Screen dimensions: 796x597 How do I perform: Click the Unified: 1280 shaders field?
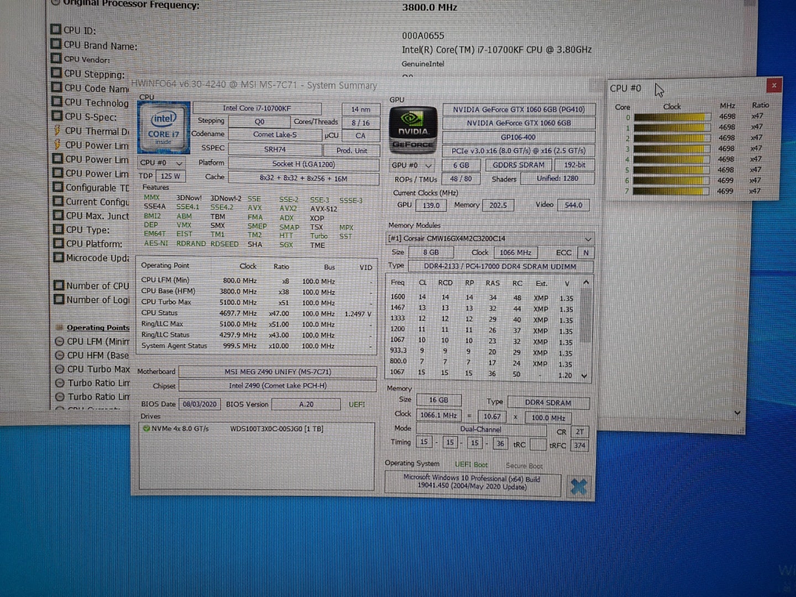[557, 179]
